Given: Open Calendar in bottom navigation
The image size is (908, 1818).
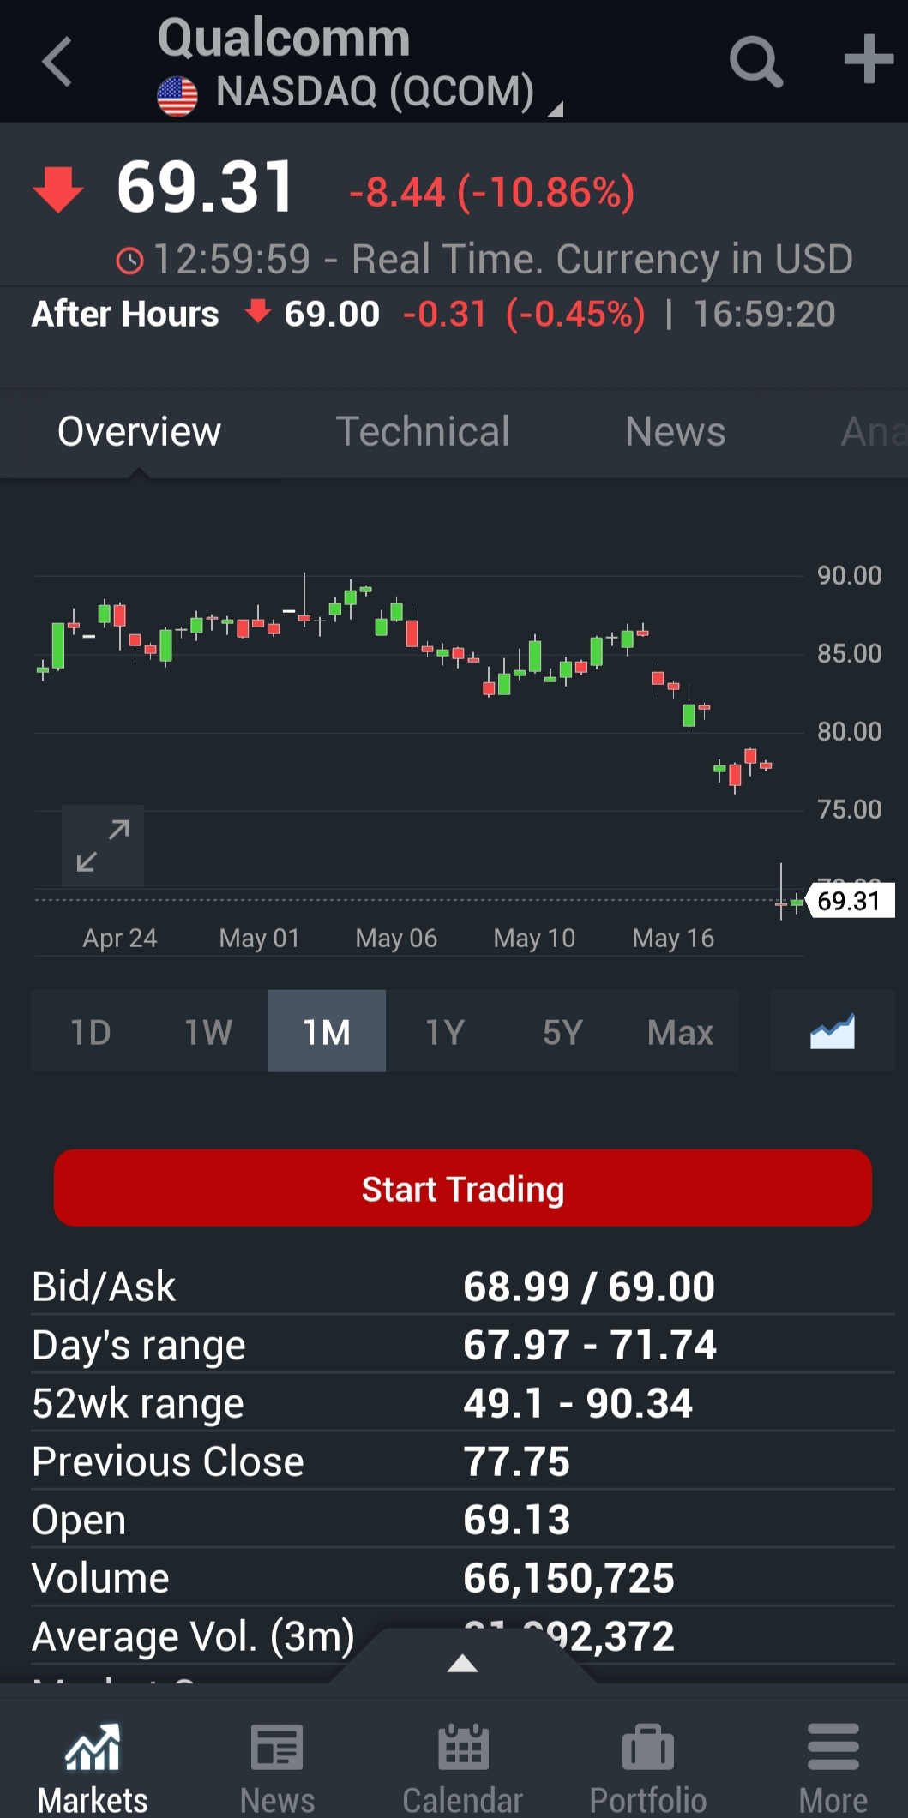Looking at the screenshot, I should tap(463, 1769).
